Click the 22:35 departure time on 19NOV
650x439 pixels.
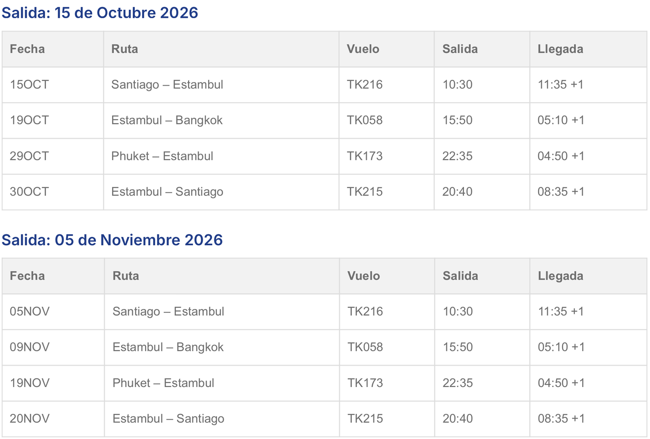[458, 383]
